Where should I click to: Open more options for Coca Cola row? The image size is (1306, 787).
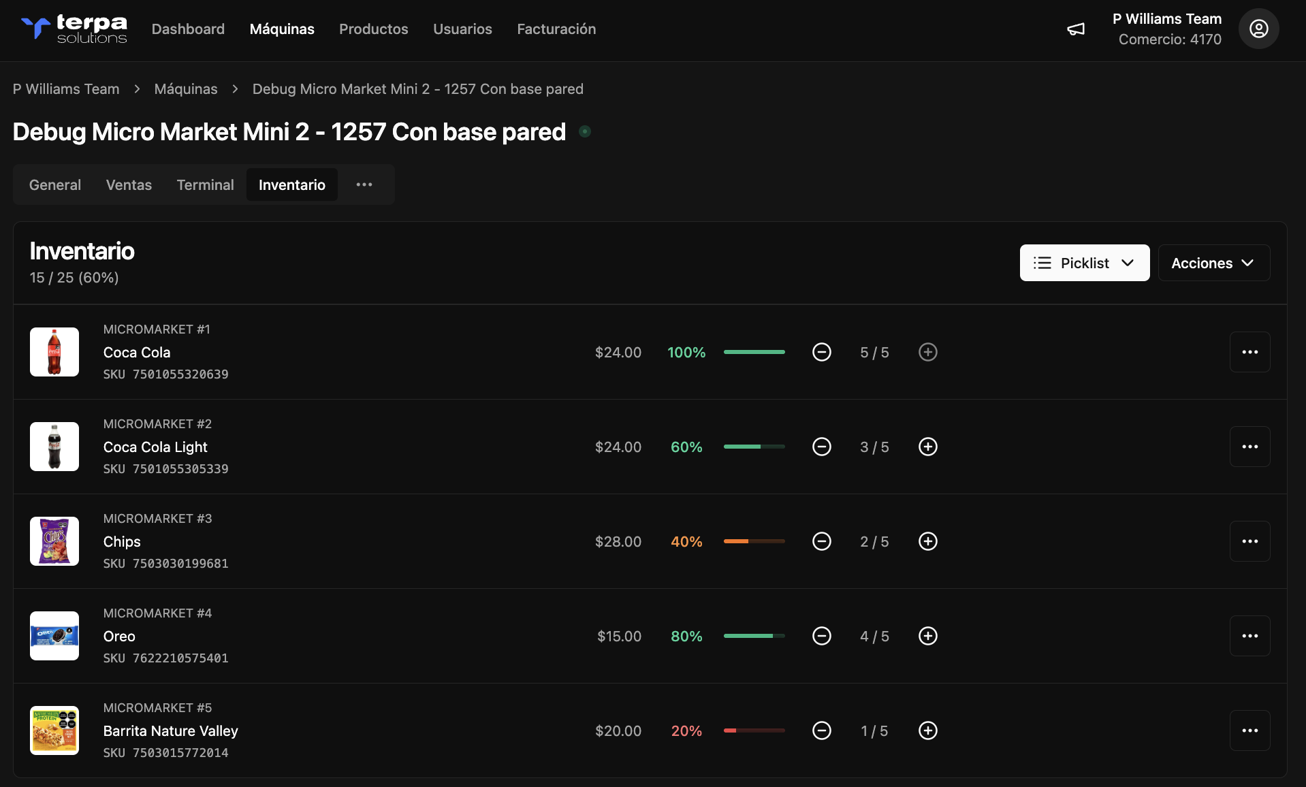tap(1249, 352)
